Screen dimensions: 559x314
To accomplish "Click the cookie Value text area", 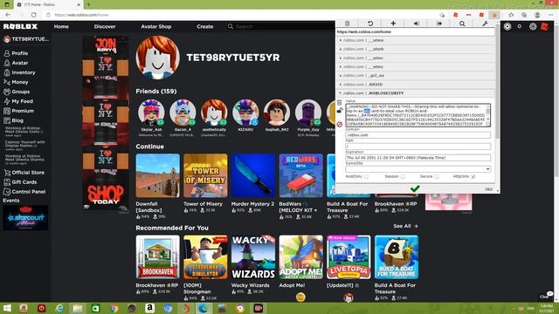I will [x=418, y=115].
